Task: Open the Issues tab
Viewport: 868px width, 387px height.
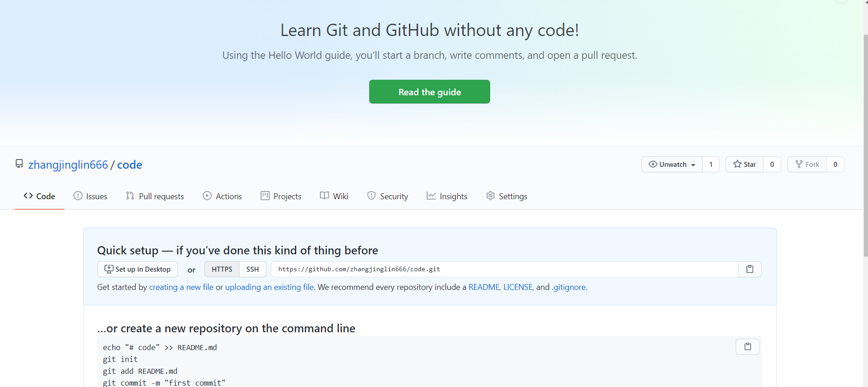Action: [90, 196]
